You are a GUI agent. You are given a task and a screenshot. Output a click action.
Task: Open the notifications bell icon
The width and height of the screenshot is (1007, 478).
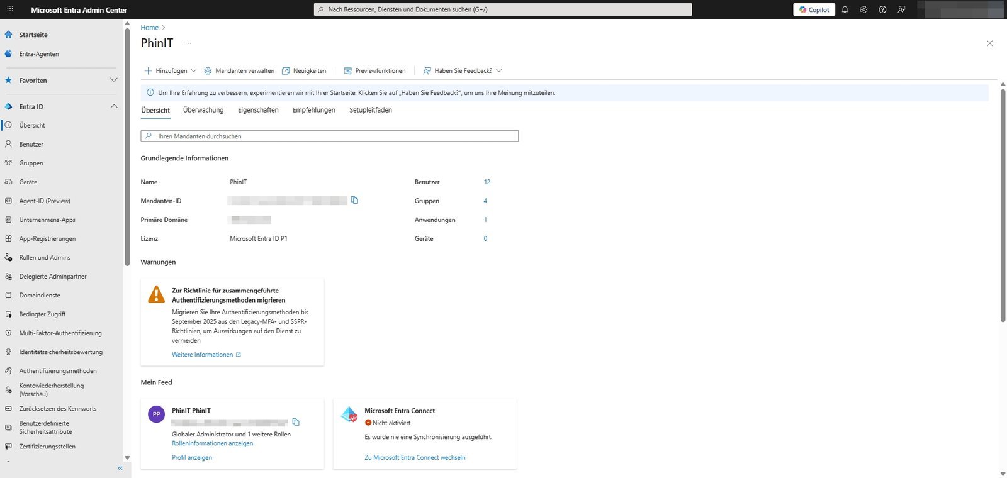[x=845, y=9]
